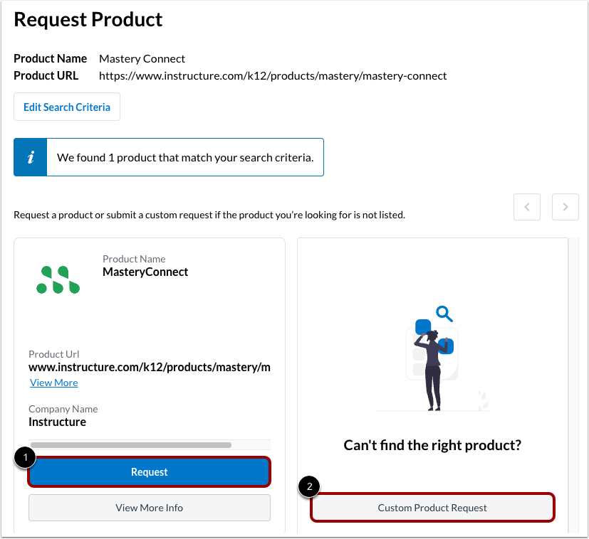Screen dimensions: 589x539
Task: Expand the product URL with View More
Action: click(x=53, y=382)
